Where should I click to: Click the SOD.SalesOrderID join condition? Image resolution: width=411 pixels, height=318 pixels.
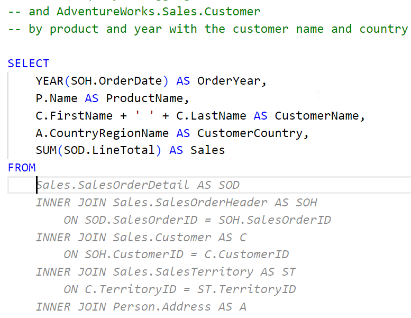(134, 220)
